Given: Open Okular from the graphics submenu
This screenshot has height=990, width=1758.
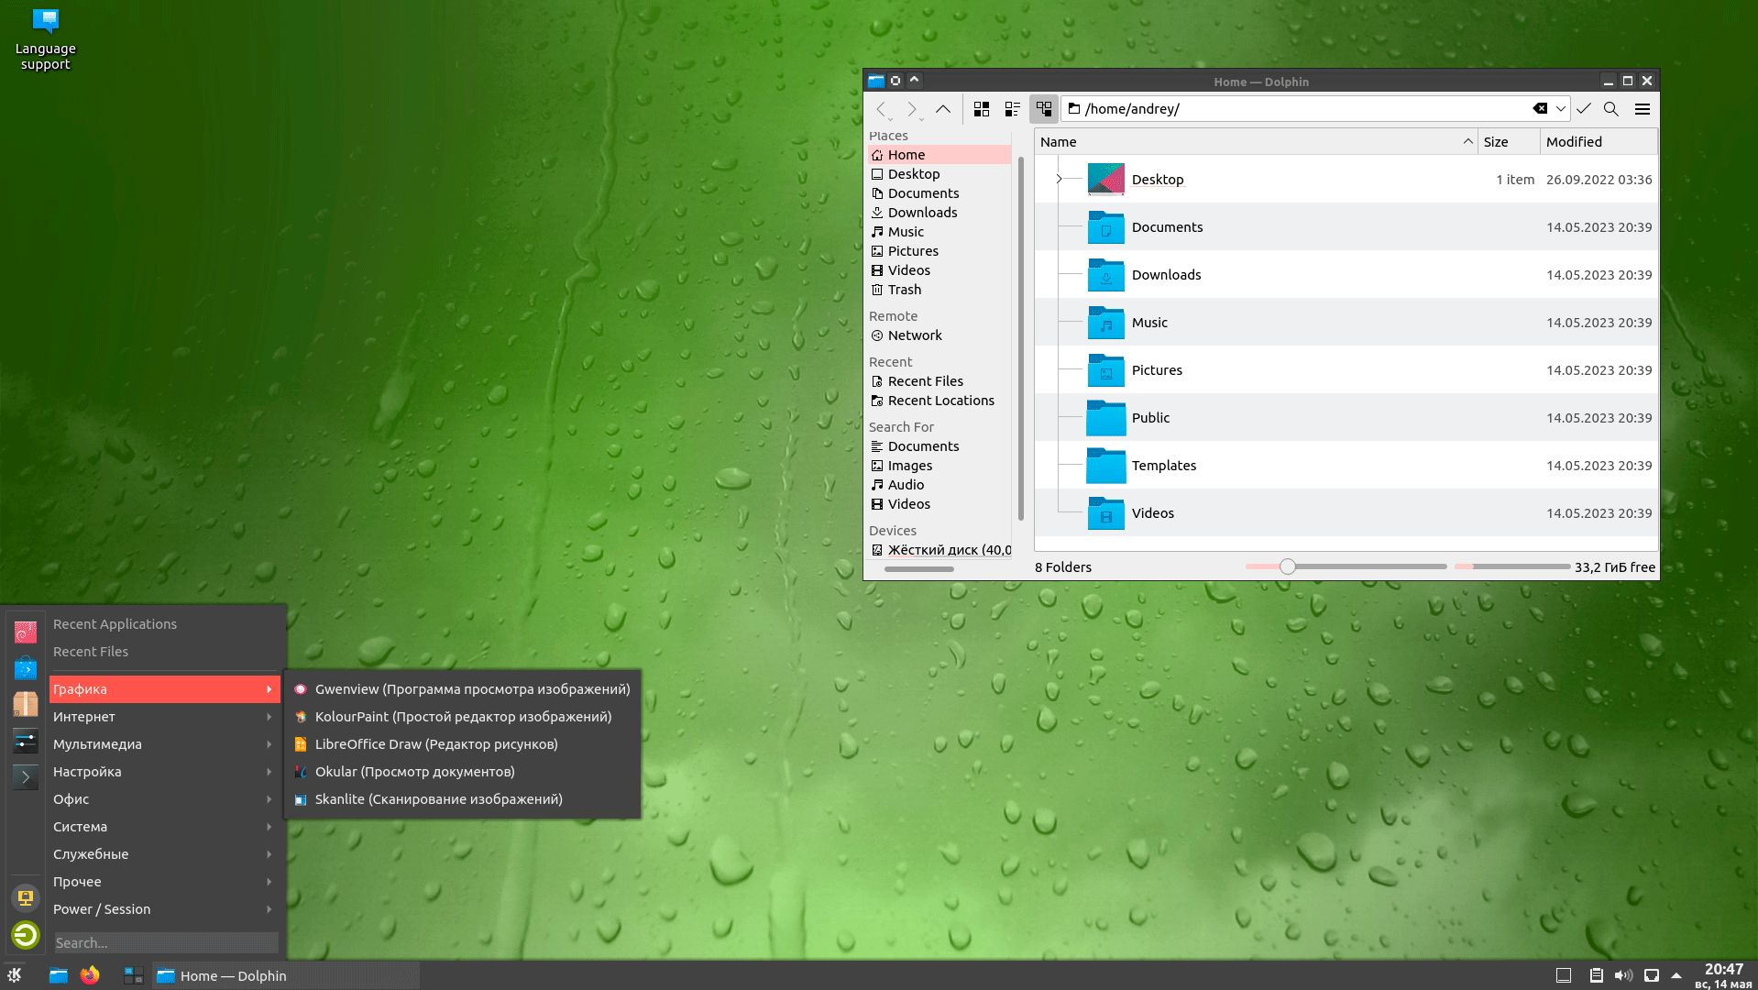Looking at the screenshot, I should [414, 772].
